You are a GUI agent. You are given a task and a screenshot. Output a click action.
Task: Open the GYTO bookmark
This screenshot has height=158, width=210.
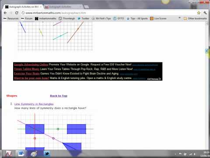tap(119, 18)
